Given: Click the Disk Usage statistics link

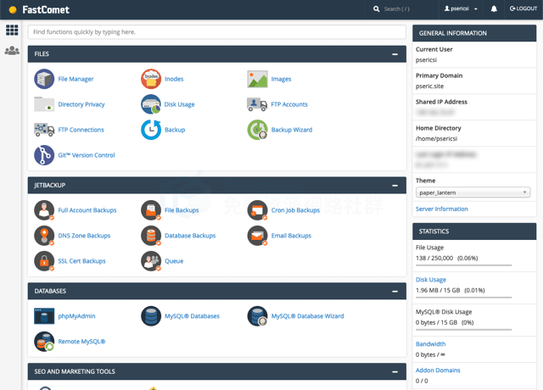Looking at the screenshot, I should [431, 280].
